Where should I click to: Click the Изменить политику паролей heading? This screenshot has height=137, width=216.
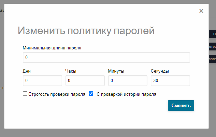click(x=86, y=31)
